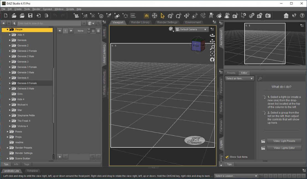Open the Default Camera dropdown
Screen dimensions: 307x179
point(191,29)
